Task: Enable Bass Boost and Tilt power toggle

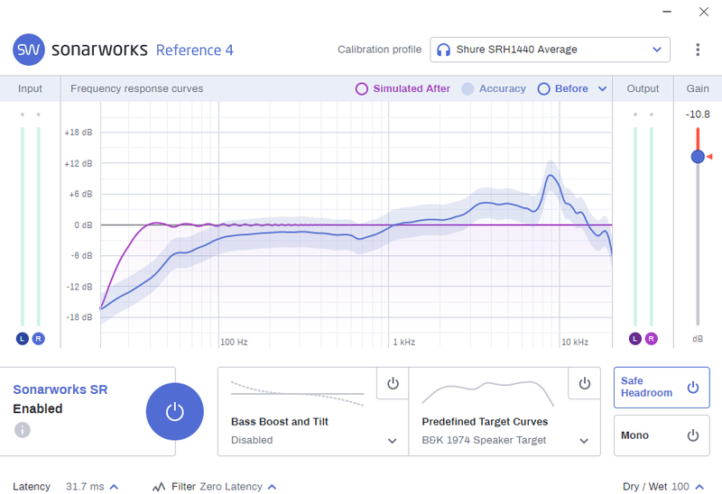Action: [x=393, y=383]
